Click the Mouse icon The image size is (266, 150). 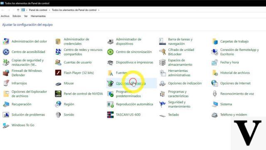pyautogui.click(x=58, y=84)
